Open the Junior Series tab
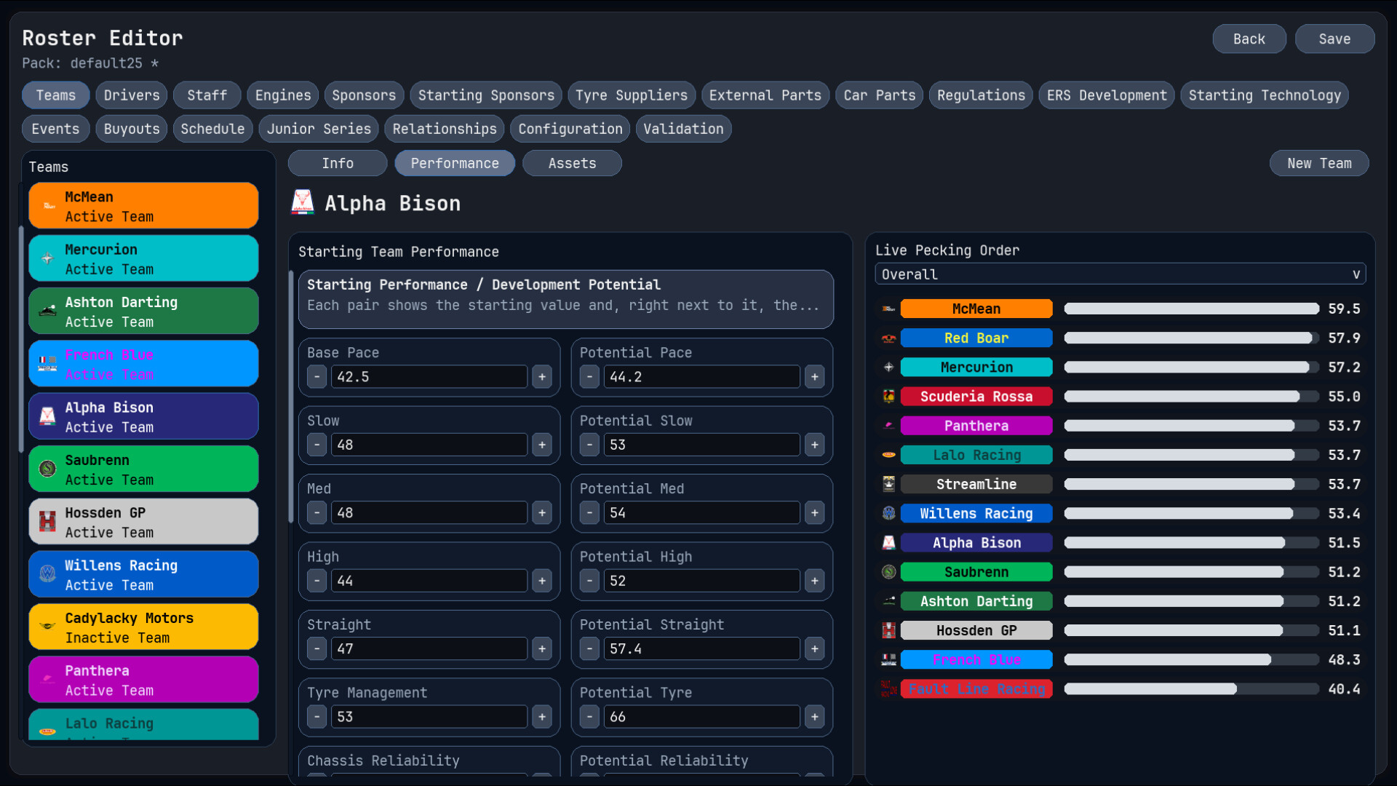The height and width of the screenshot is (786, 1397). point(319,129)
